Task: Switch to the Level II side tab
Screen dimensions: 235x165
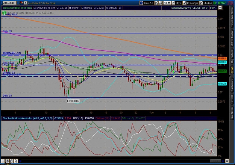Action: tap(232, 99)
